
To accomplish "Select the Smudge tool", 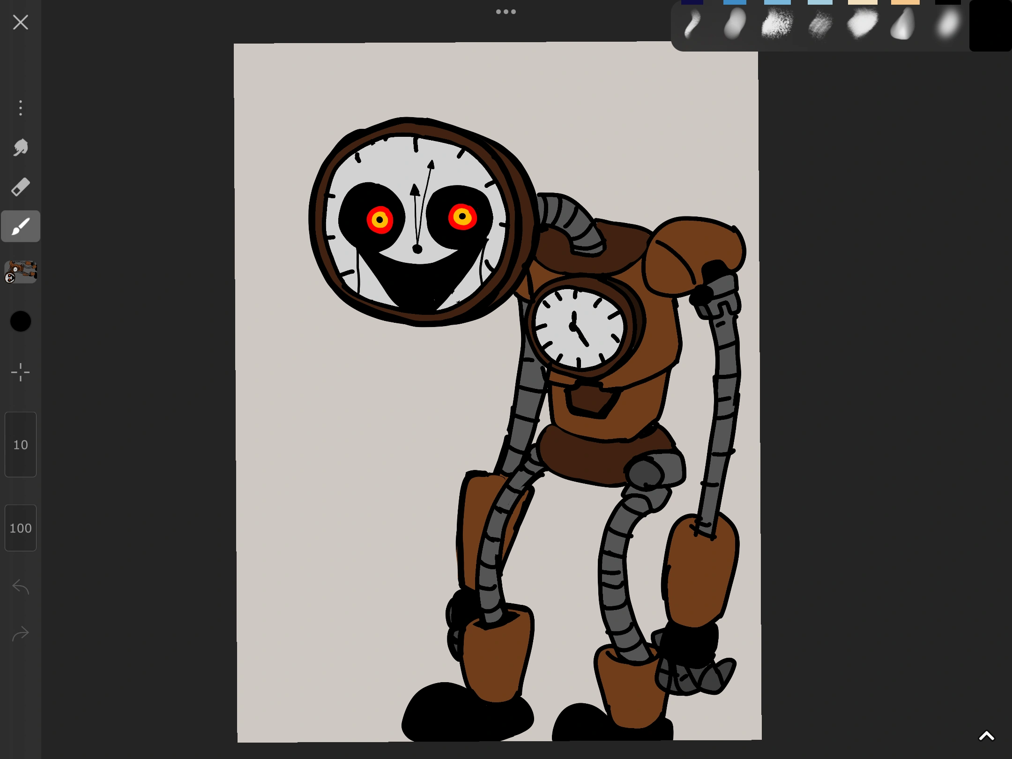I will [x=20, y=147].
